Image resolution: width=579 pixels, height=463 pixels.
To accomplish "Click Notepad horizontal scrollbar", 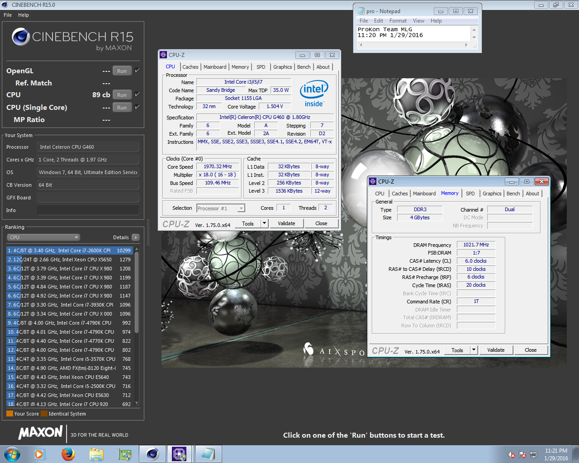I will (x=413, y=45).
